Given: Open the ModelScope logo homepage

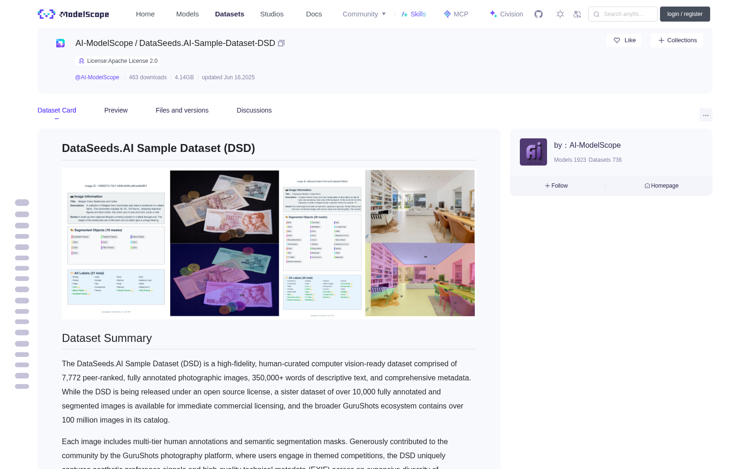Looking at the screenshot, I should (x=74, y=14).
